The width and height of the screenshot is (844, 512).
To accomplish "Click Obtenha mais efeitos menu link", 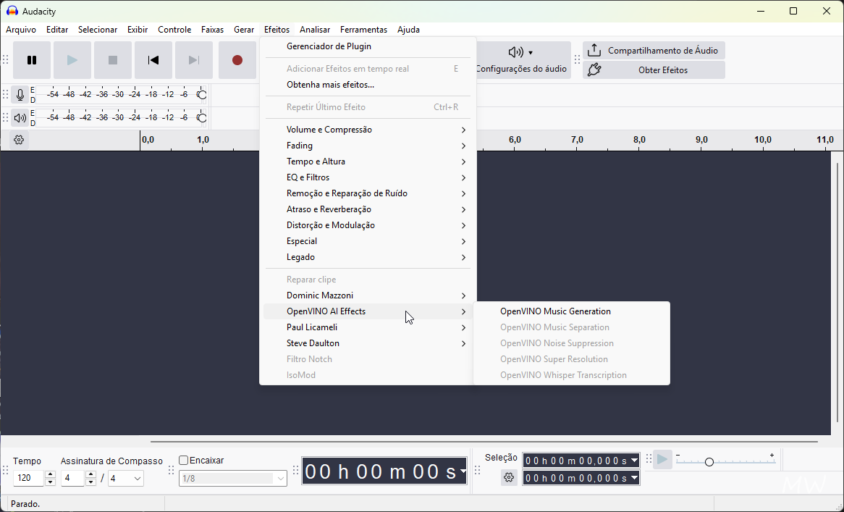I will click(330, 85).
